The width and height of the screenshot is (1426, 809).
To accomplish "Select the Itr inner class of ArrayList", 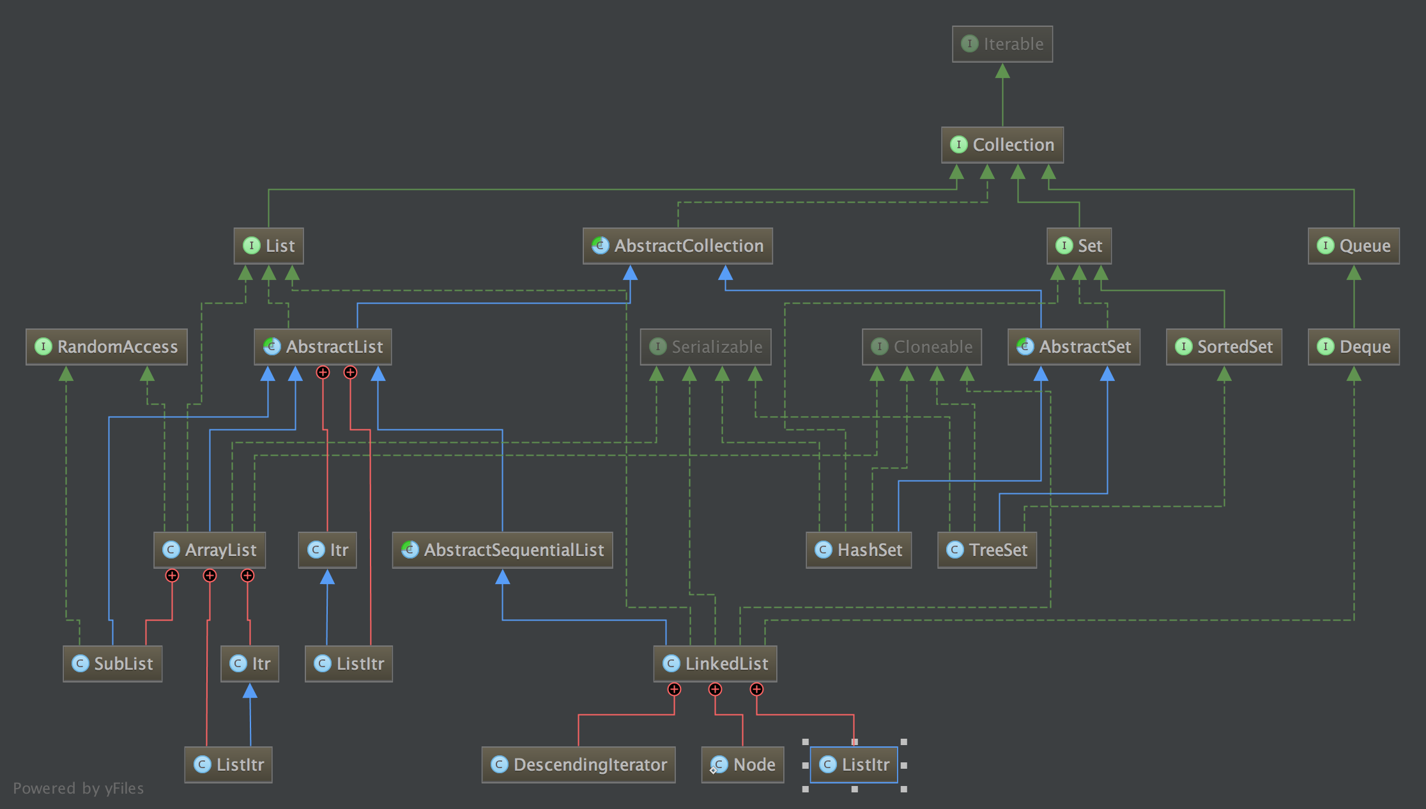I will click(250, 664).
